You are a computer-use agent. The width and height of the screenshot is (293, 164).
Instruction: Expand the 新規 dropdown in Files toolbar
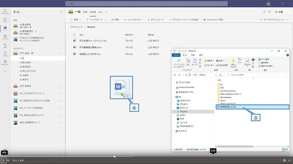click(80, 20)
